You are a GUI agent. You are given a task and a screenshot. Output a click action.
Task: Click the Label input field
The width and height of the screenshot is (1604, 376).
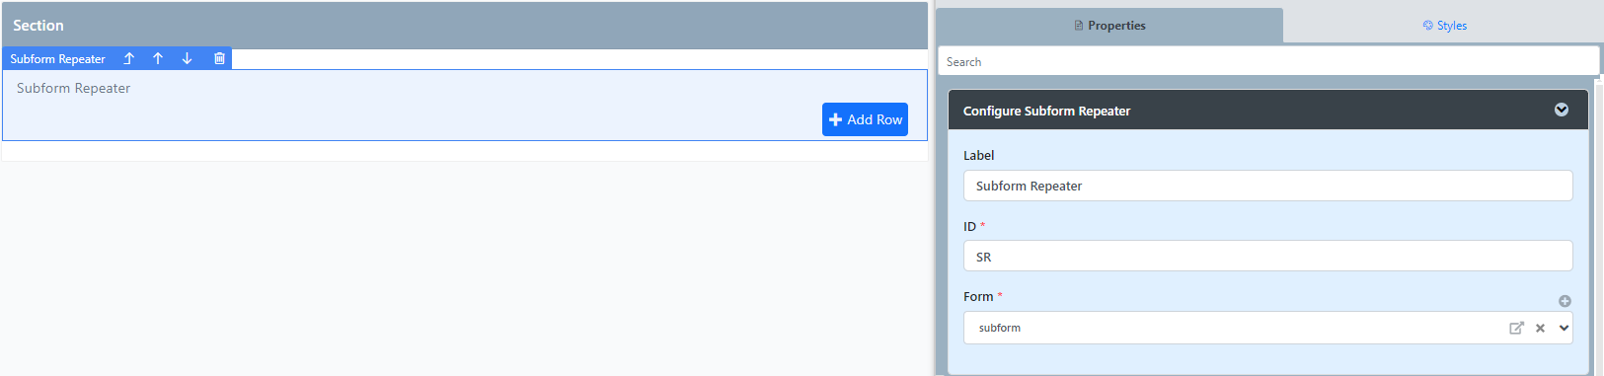(1267, 186)
